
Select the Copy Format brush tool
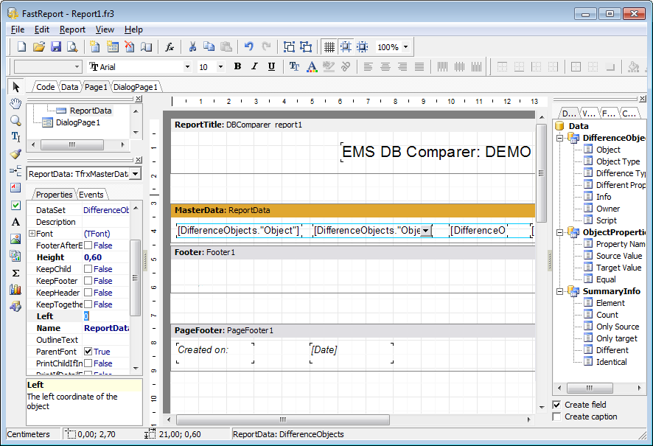click(x=15, y=154)
